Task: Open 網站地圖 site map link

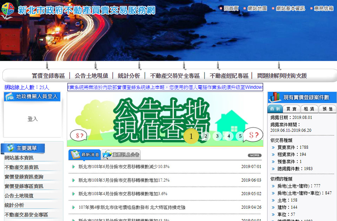Action: 257,8
